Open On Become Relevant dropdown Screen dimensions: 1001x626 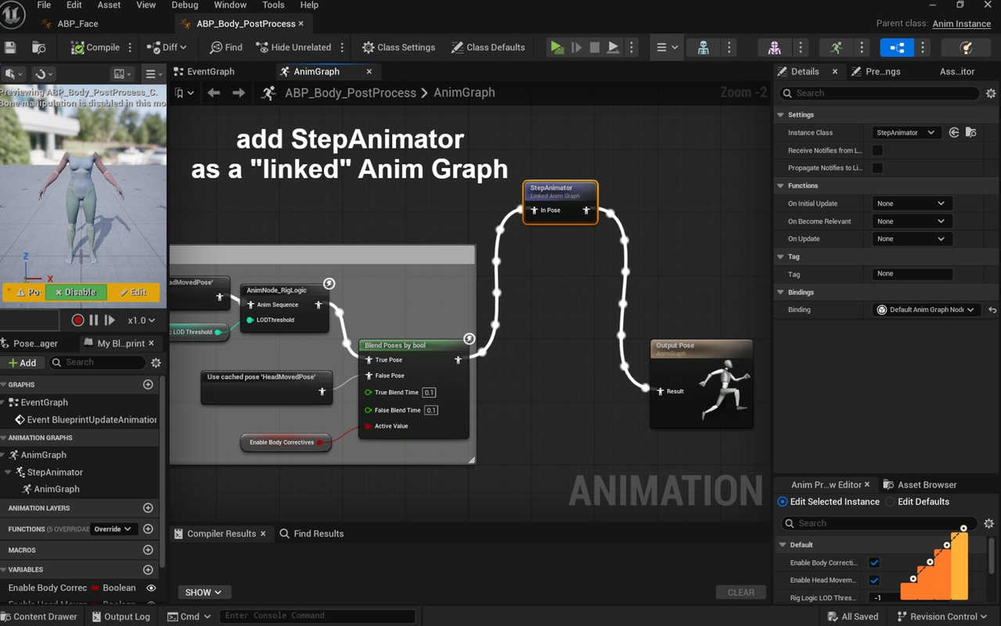click(912, 221)
